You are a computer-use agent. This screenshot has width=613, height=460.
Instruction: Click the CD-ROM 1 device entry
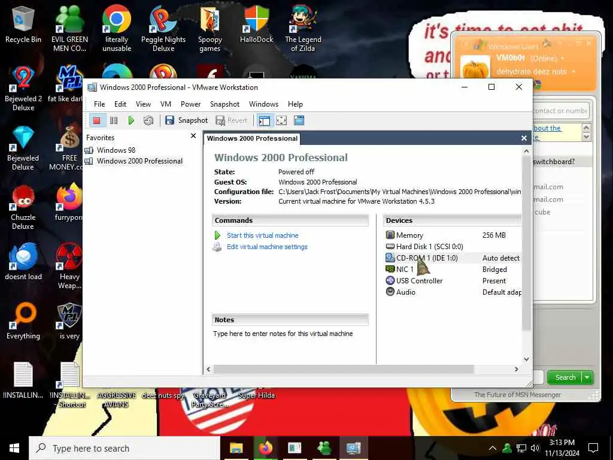pyautogui.click(x=426, y=258)
